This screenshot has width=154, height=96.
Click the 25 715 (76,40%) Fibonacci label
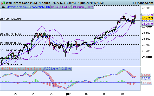tap(10, 34)
